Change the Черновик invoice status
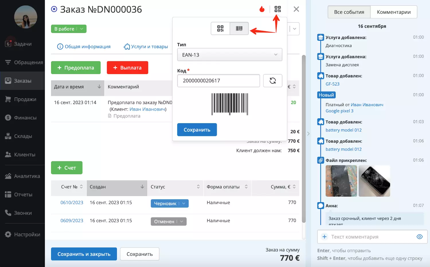The image size is (430, 267). tap(169, 203)
